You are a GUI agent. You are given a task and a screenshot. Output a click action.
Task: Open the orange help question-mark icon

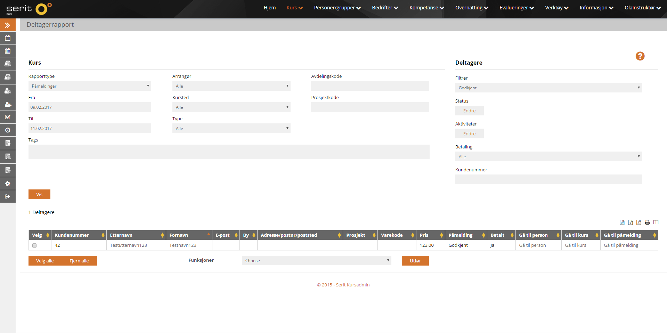point(640,56)
